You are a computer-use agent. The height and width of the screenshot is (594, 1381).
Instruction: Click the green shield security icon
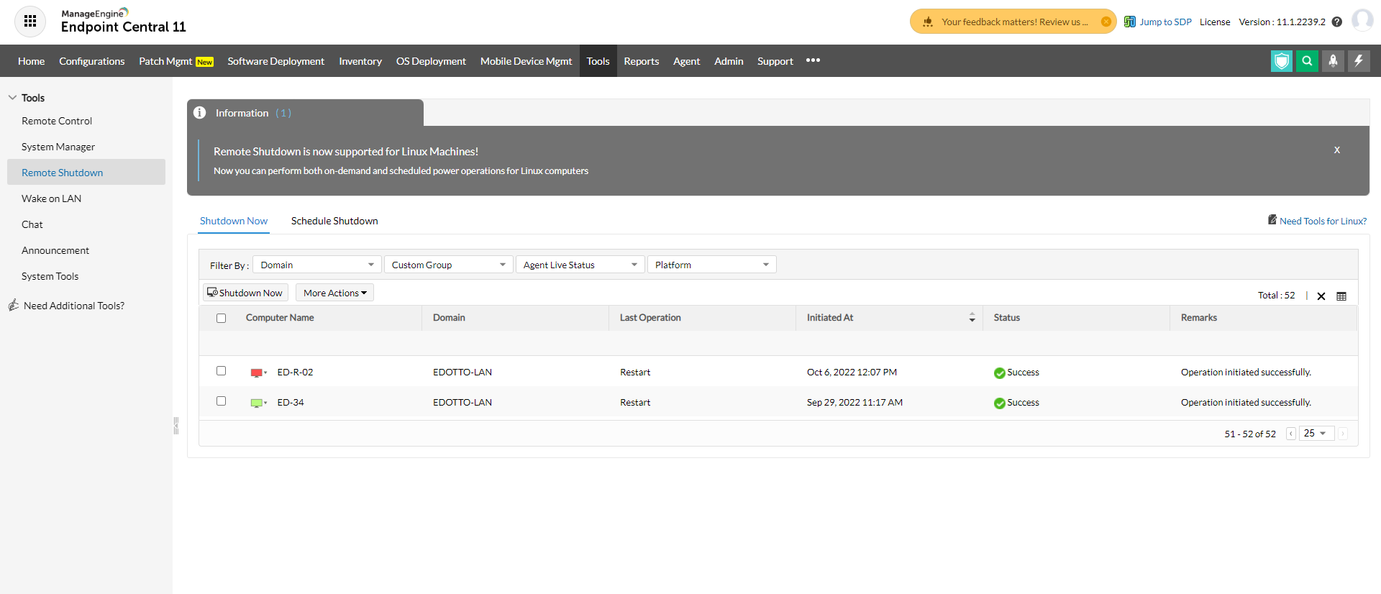point(1281,61)
